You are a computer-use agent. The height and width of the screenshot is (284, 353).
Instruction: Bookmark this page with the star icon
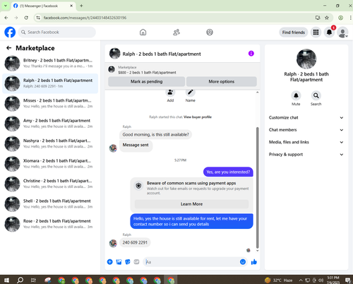[327, 18]
